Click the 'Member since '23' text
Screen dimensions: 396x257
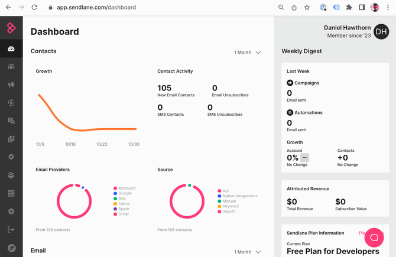point(349,35)
